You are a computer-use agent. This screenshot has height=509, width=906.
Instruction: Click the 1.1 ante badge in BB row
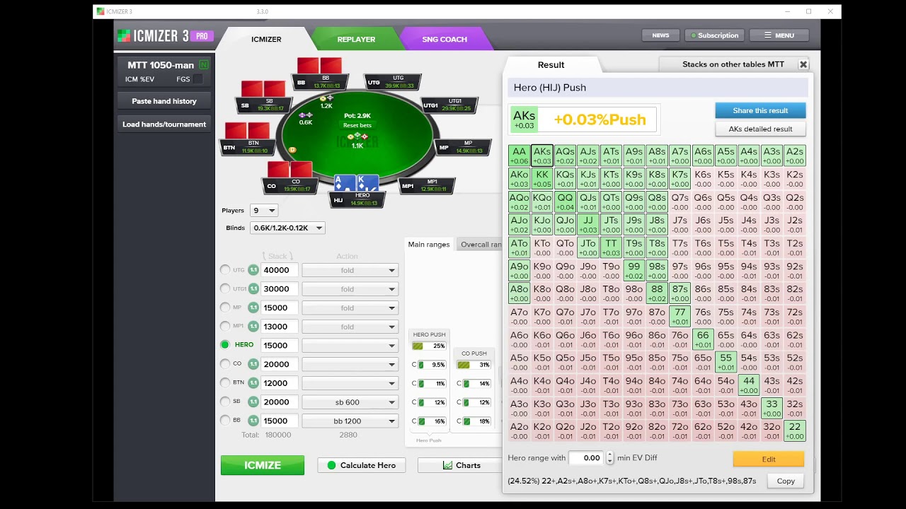[x=253, y=421]
